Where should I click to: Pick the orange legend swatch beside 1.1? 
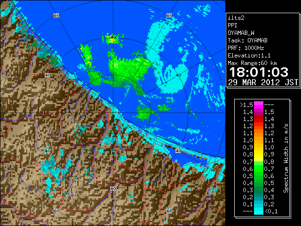259,133
